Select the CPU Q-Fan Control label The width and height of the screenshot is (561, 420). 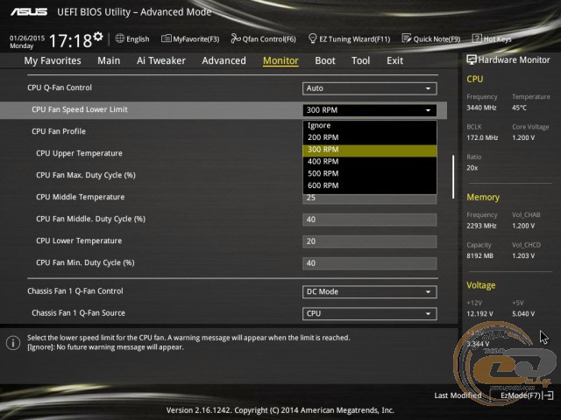point(60,87)
